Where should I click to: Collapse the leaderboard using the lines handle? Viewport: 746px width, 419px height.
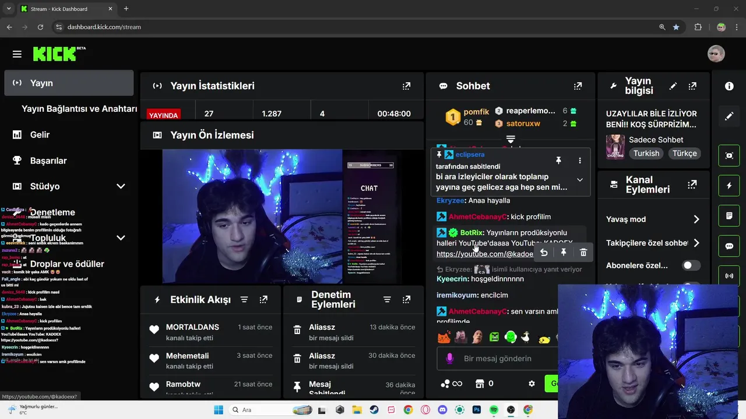[x=511, y=139]
